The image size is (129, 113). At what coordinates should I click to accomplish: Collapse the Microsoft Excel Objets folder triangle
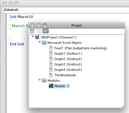(x=40, y=42)
